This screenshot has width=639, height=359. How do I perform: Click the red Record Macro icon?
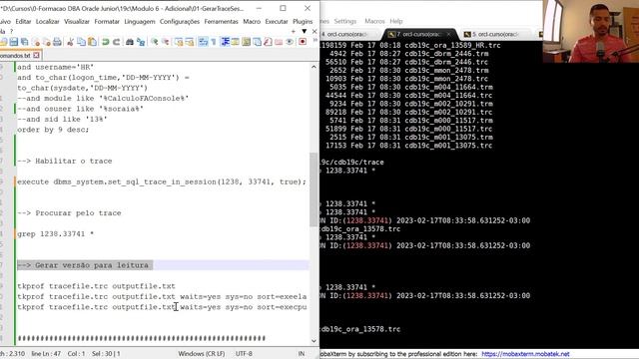pos(303,42)
